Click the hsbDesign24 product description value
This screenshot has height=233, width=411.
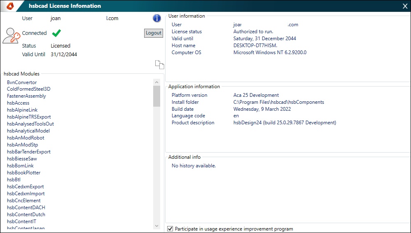coord(285,123)
